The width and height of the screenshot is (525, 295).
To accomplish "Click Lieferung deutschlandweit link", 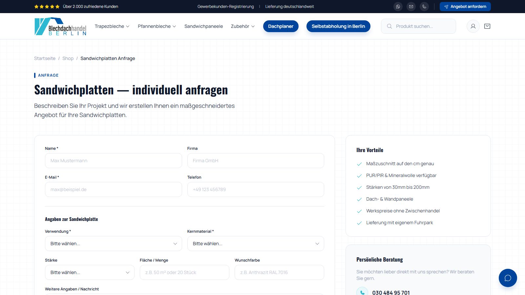I will (x=290, y=7).
